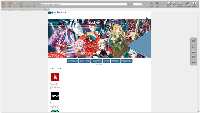This screenshot has height=113, width=200.
Task: Add page to library from palette
Action: 193,41
